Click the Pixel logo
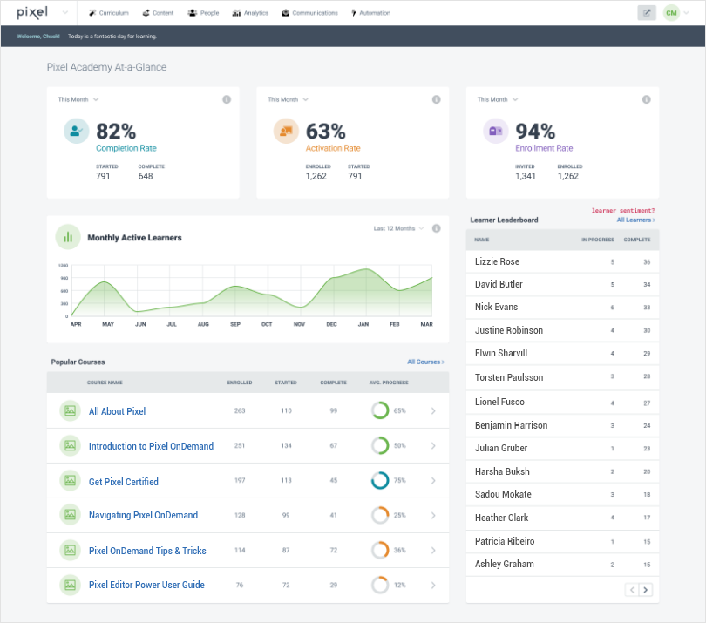This screenshot has width=706, height=623. pos(32,12)
